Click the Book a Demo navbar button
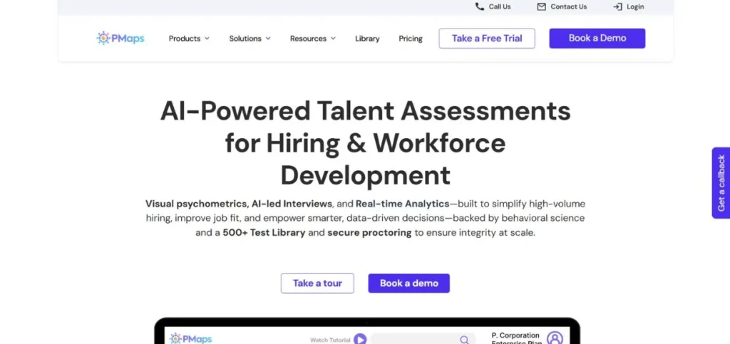Viewport: 730px width, 344px height. 597,38
